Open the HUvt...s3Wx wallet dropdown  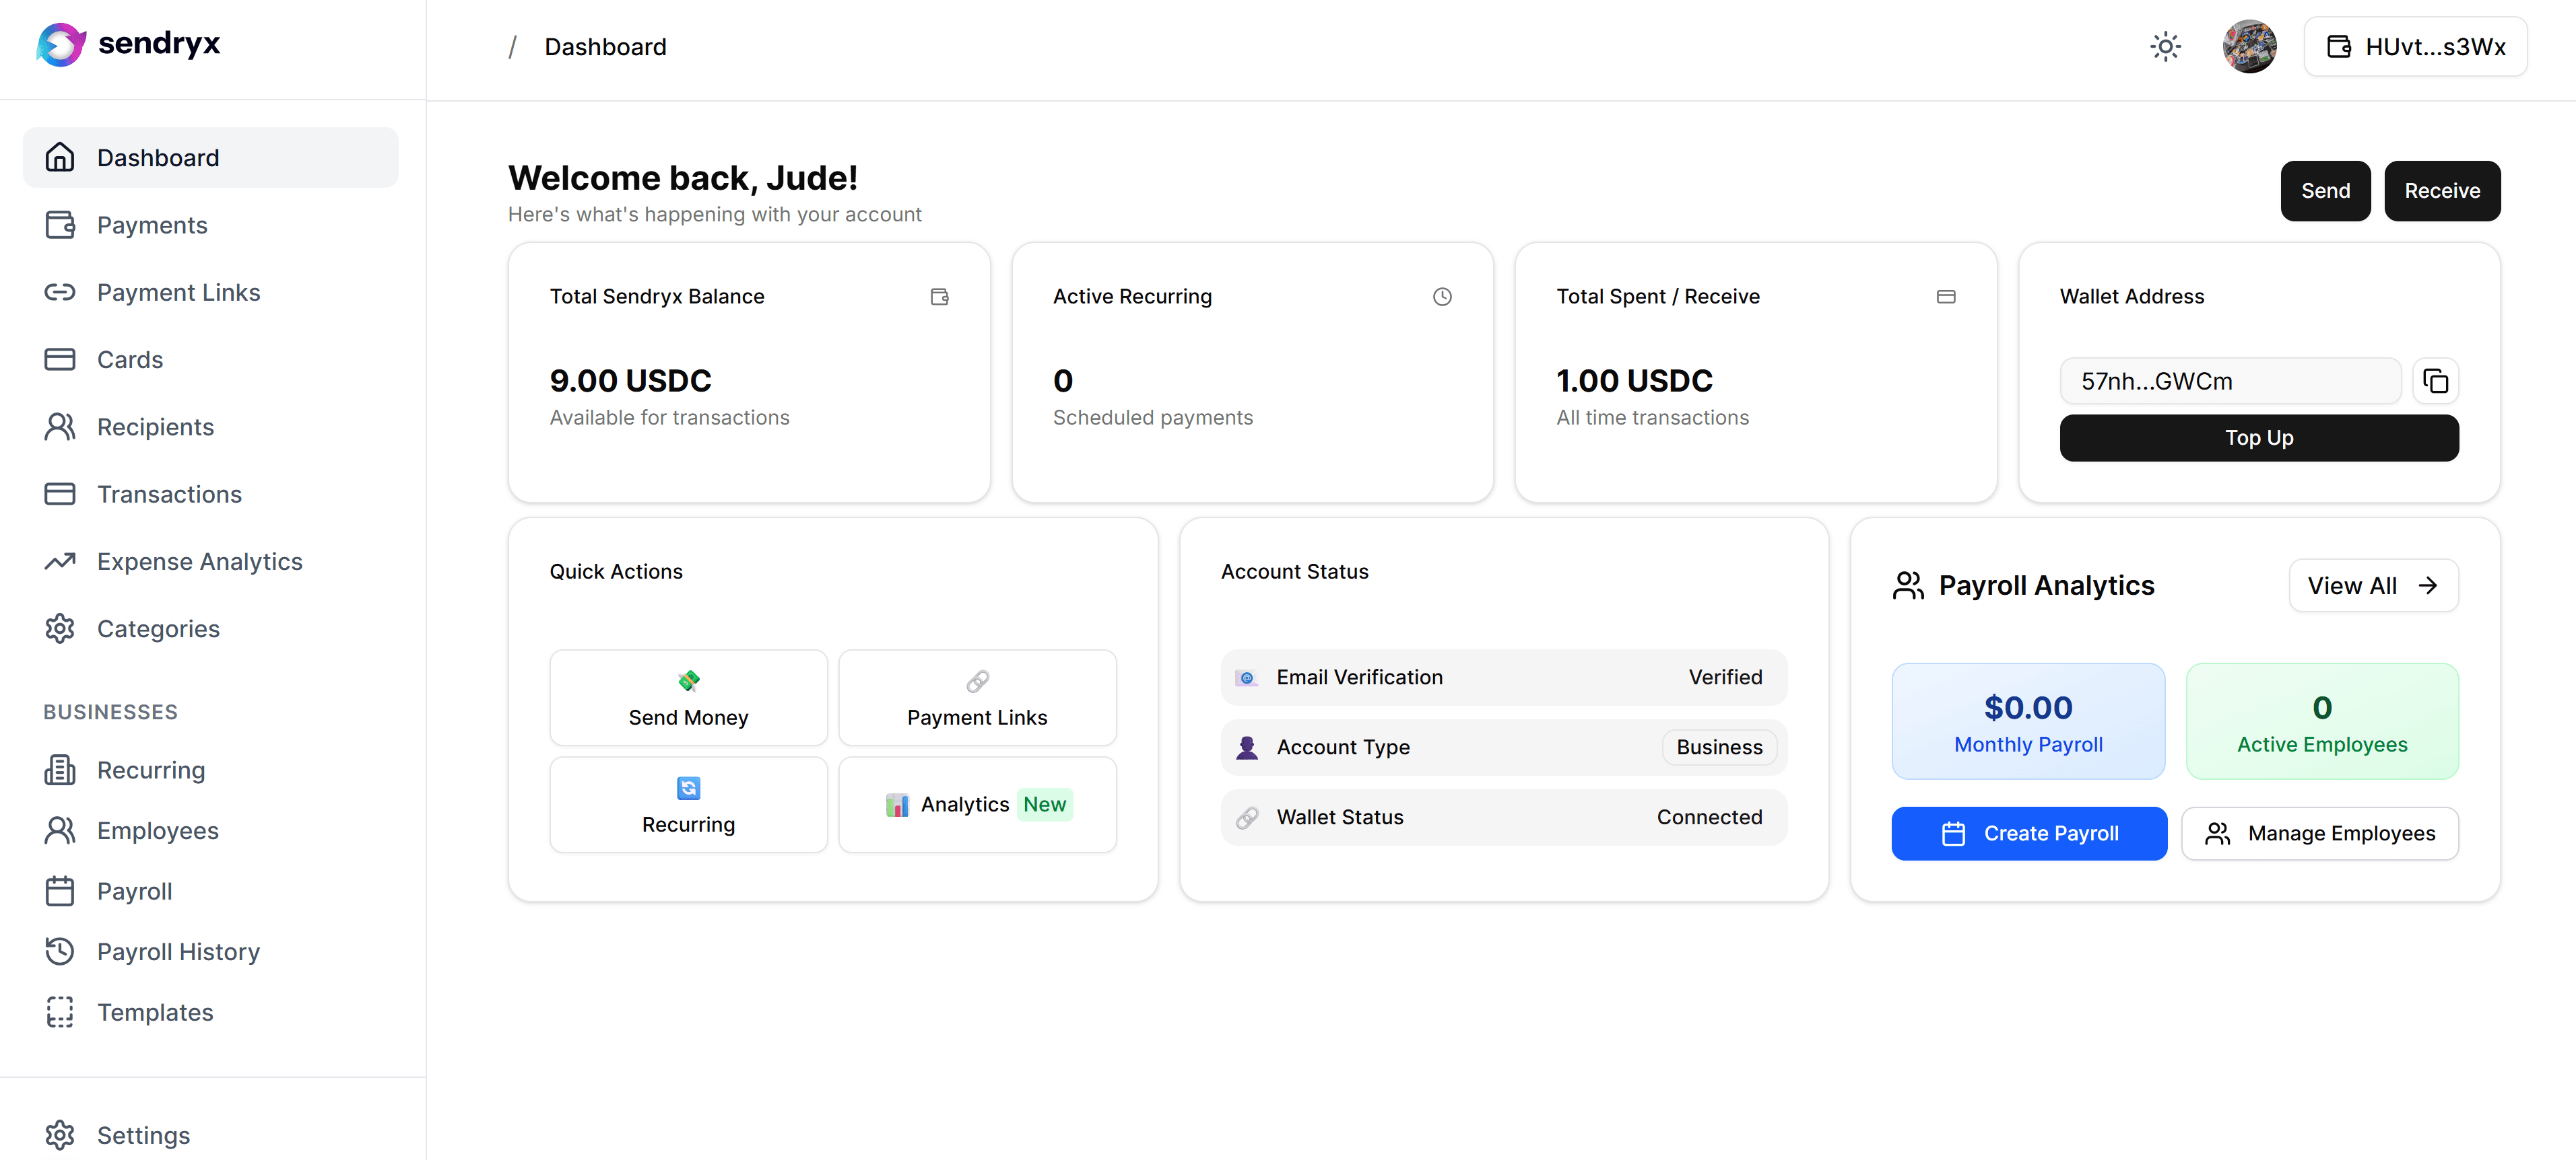pyautogui.click(x=2415, y=47)
